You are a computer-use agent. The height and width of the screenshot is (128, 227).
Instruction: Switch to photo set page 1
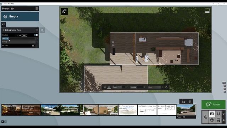click(2, 122)
